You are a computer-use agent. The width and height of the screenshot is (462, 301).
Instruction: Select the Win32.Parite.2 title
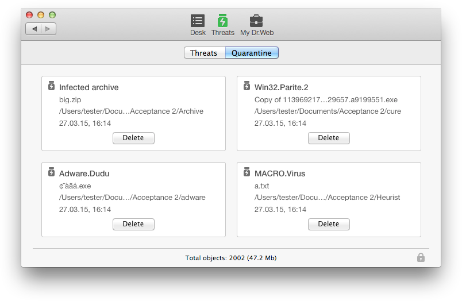(x=282, y=87)
